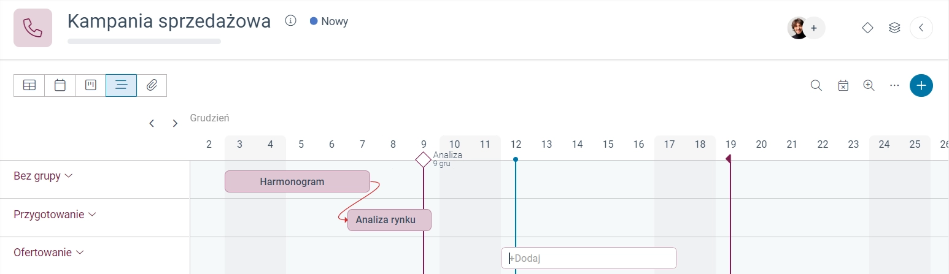Zoom in the timeline with magnifier plus

pyautogui.click(x=869, y=86)
